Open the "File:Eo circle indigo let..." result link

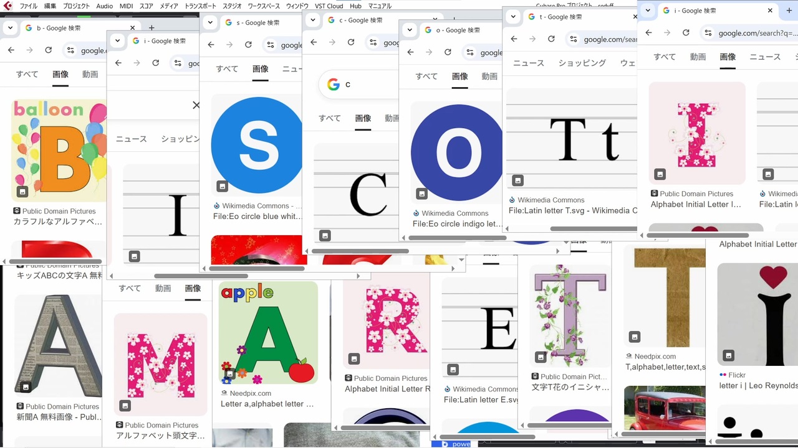457,224
